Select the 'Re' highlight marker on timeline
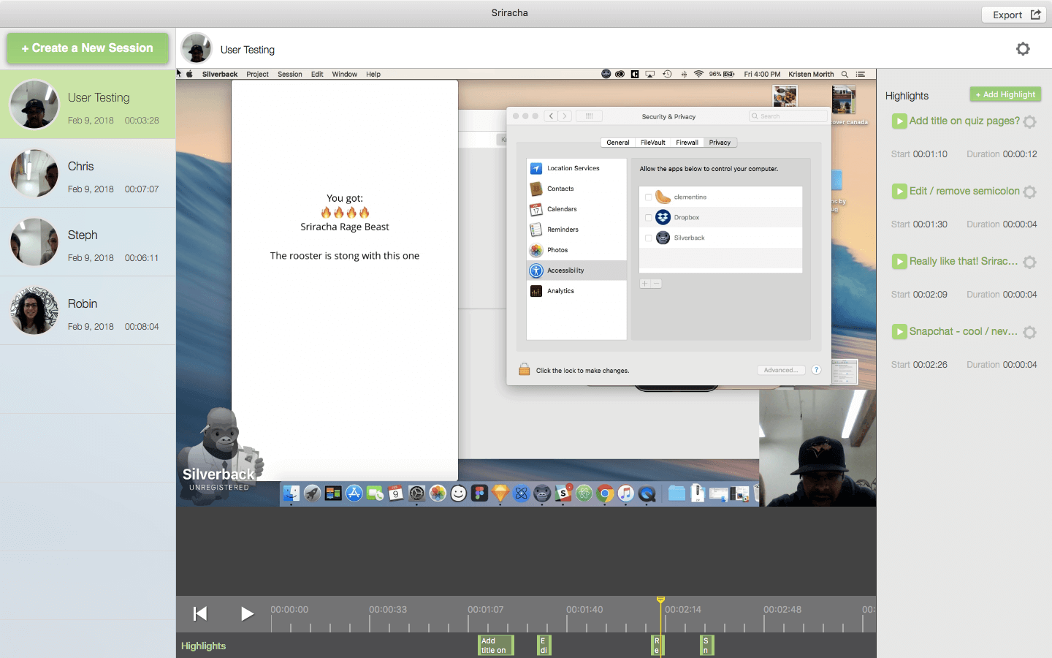This screenshot has width=1052, height=658. 657,646
